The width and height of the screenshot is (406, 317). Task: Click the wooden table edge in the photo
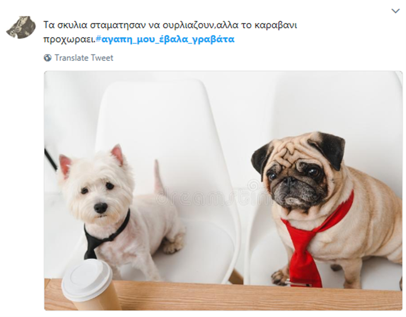point(223,296)
